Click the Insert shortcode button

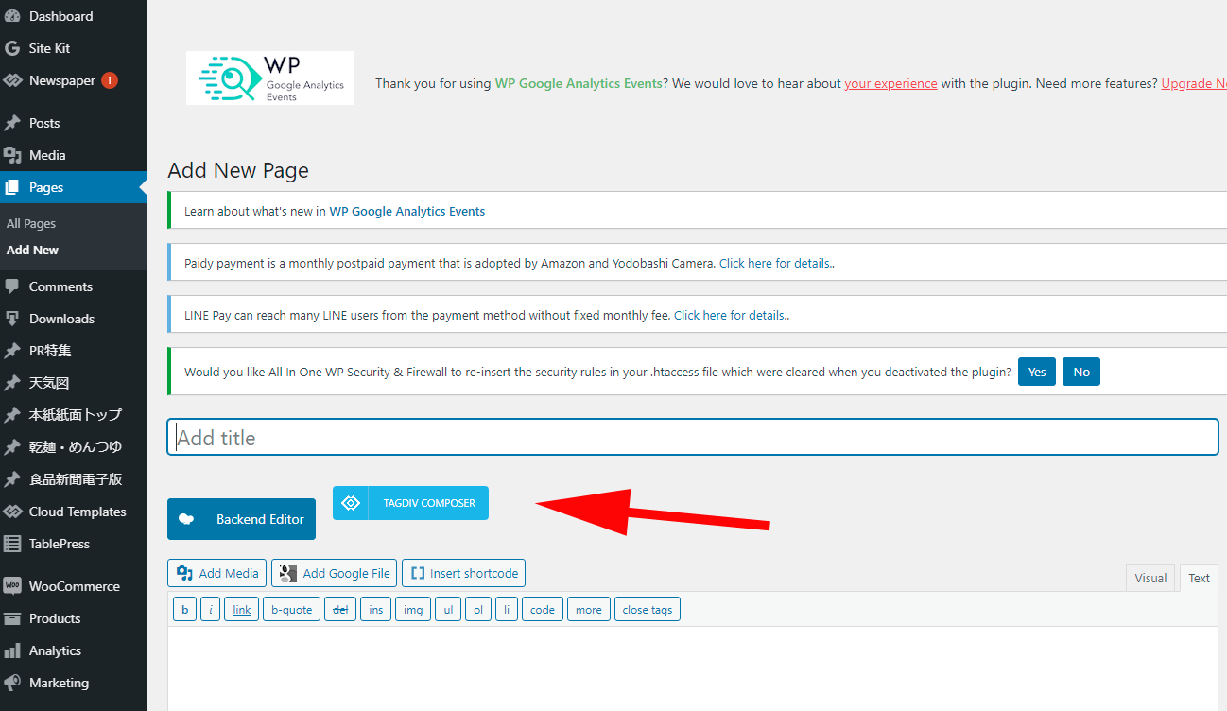pos(463,573)
